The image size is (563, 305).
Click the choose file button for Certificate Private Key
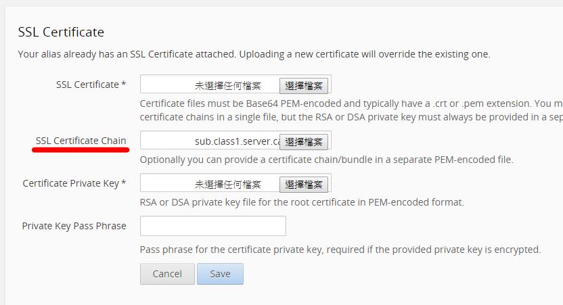tap(304, 184)
